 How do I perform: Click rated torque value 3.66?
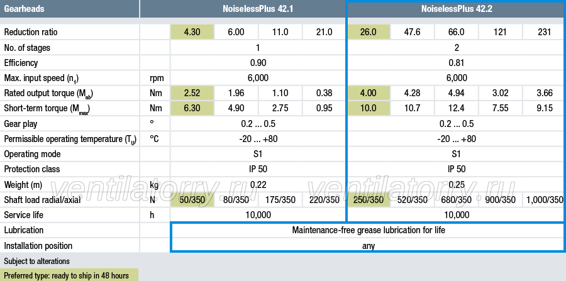pos(545,93)
